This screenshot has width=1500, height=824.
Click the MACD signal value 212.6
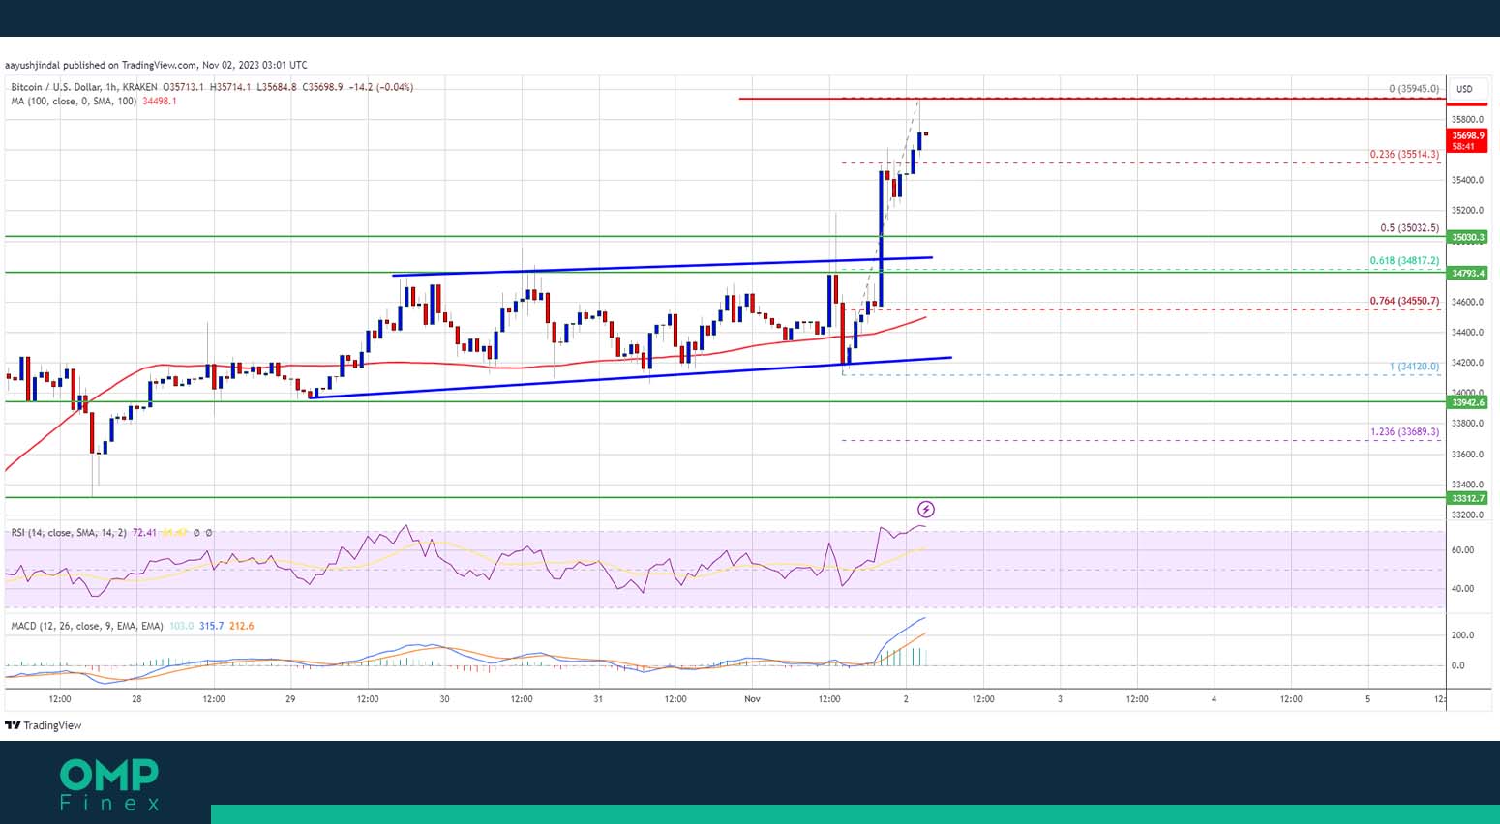click(x=242, y=626)
